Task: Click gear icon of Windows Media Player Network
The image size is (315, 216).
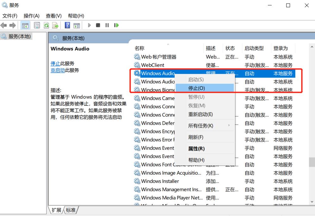Action: [x=137, y=198]
